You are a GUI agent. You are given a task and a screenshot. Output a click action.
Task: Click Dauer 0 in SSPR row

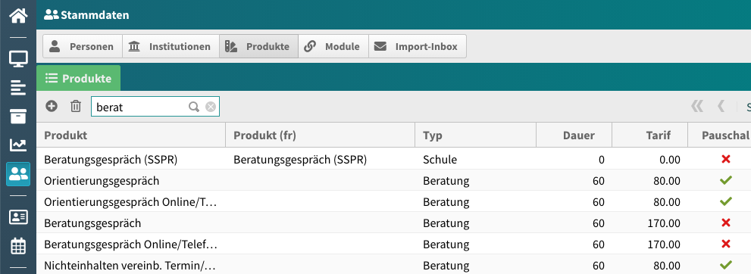tap(602, 160)
